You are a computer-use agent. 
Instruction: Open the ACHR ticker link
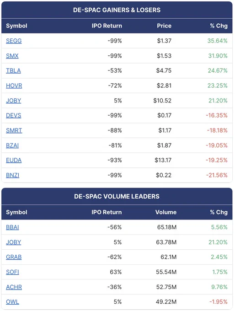coord(14,287)
